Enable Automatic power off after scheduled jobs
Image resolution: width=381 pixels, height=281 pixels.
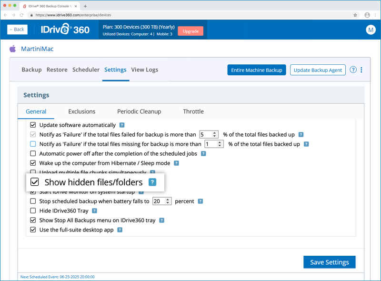(x=33, y=153)
